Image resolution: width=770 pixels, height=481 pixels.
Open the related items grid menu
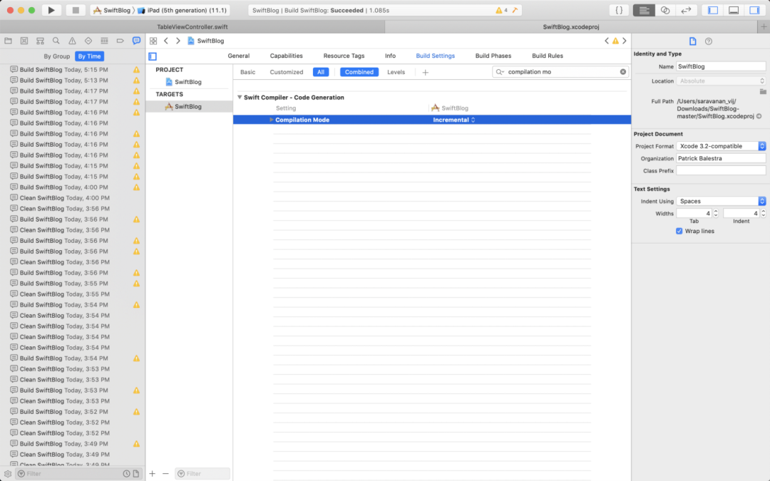(x=153, y=41)
